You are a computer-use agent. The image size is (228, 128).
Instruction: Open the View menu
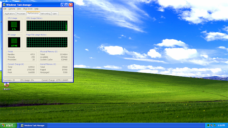(x=19, y=9)
